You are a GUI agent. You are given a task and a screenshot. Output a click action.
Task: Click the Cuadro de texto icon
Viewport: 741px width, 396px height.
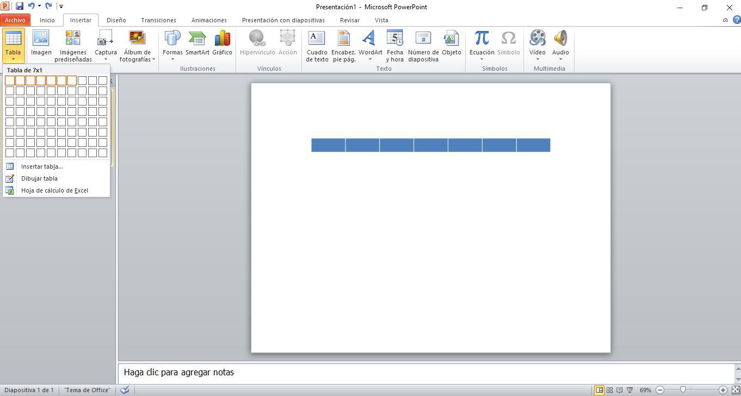[x=317, y=39]
